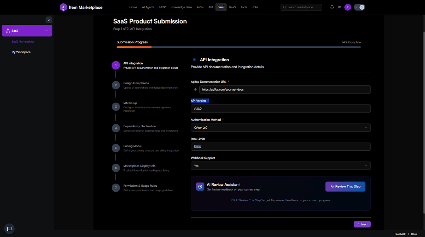The image size is (425, 237).
Task: Focus the Apifox Documentation URL field
Action: (x=284, y=90)
